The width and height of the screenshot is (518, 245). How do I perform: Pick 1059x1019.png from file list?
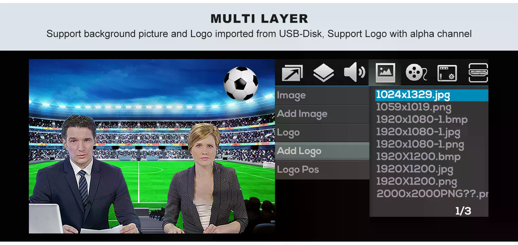pyautogui.click(x=414, y=107)
